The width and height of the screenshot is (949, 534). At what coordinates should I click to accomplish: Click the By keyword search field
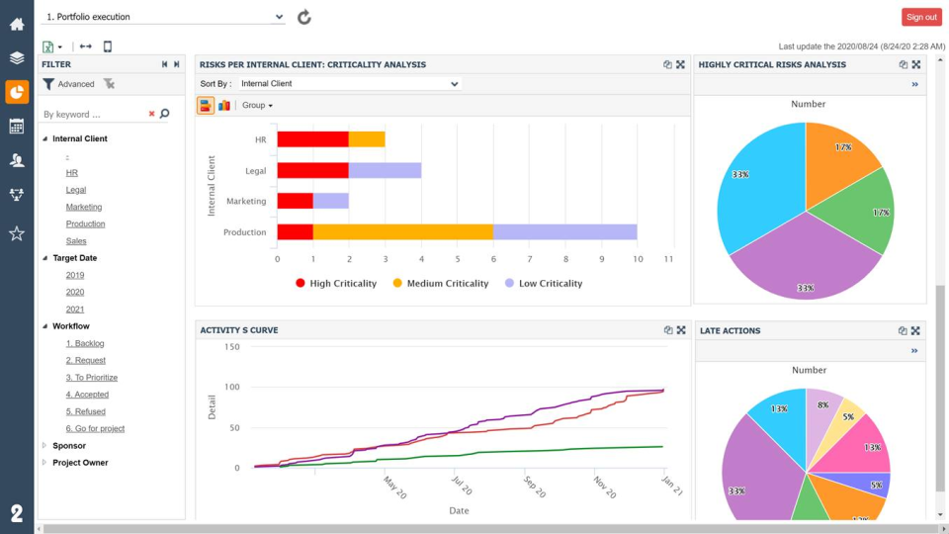(x=94, y=115)
